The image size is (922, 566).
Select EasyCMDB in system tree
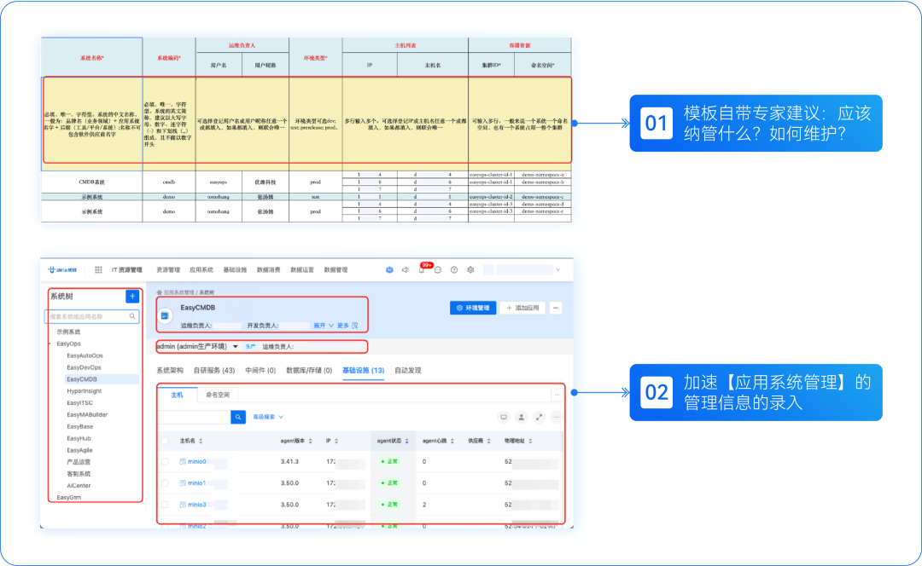[101, 379]
